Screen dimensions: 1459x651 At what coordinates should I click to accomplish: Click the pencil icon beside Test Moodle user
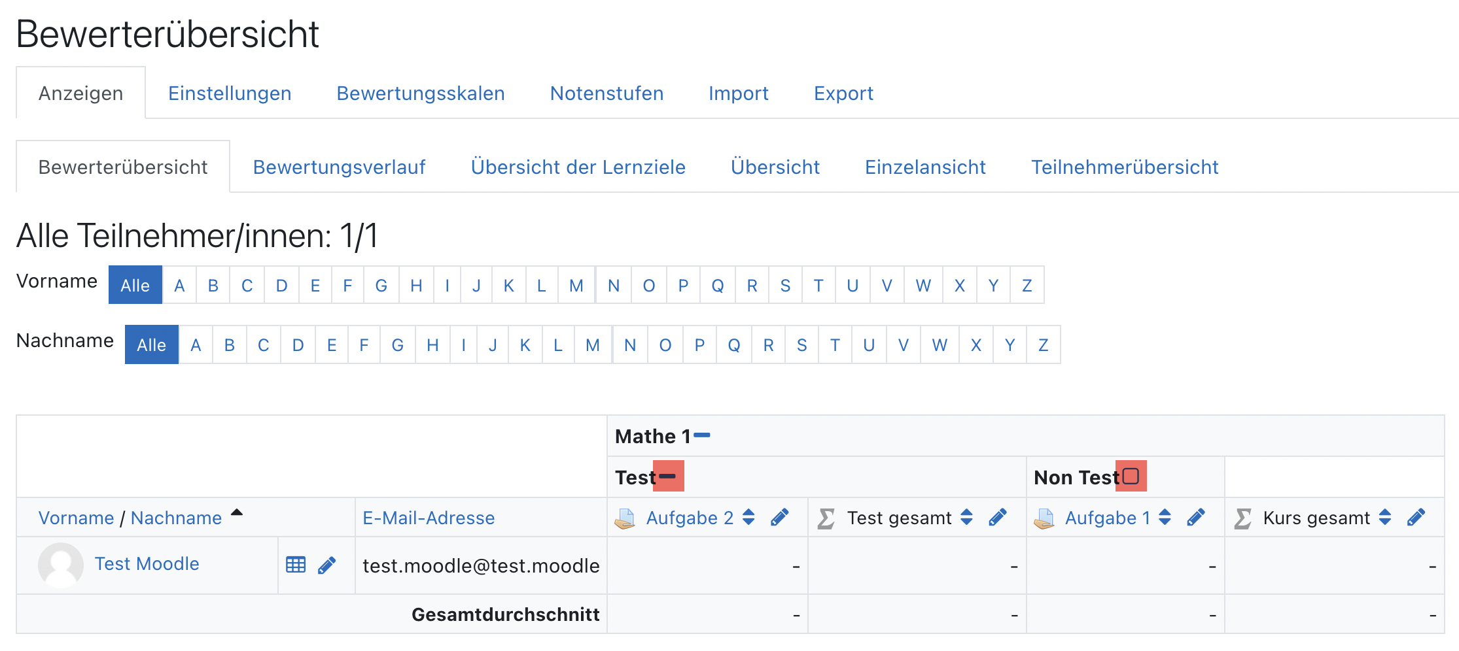pos(326,565)
